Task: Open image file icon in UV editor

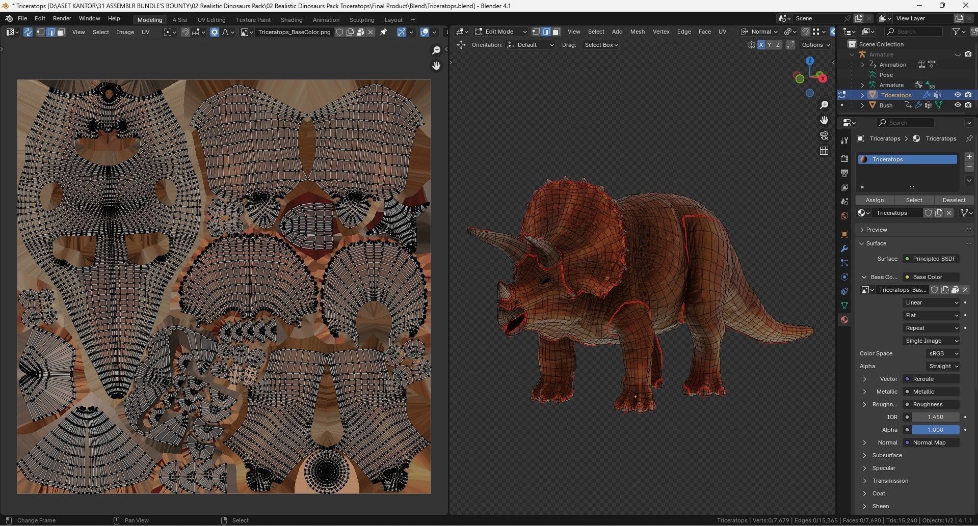Action: click(x=360, y=32)
